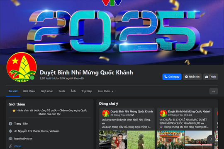Open photo of child on grass
Image resolution: width=224 pixels, height=149 pixels.
pyautogui.click(x=141, y=140)
